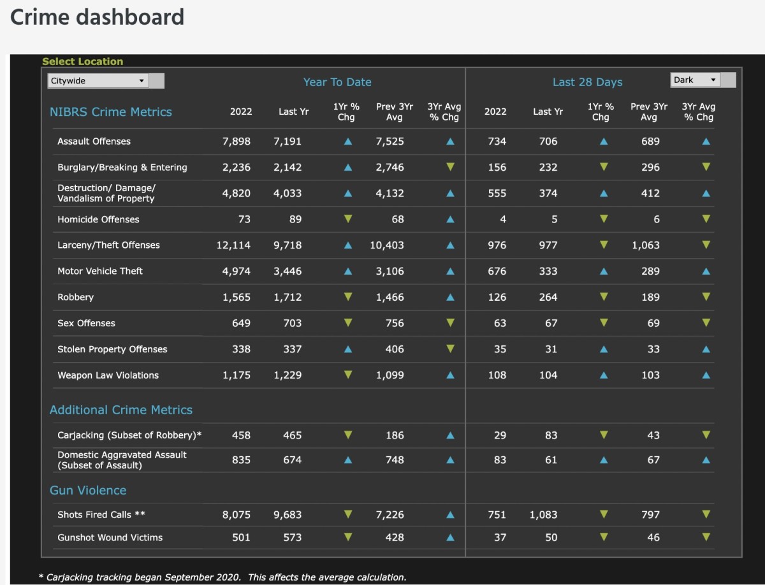Click Gunshot Wound Victims year-to-date 3Yr arrow
765x585 pixels.
click(x=450, y=537)
